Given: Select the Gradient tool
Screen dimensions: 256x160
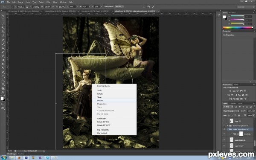Looking at the screenshot, I should (x=3, y=60).
